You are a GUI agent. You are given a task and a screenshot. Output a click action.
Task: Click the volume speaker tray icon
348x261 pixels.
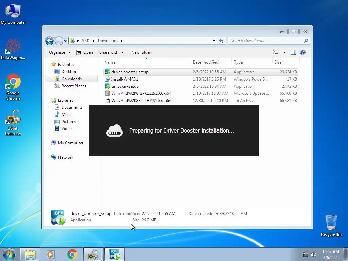(314, 255)
